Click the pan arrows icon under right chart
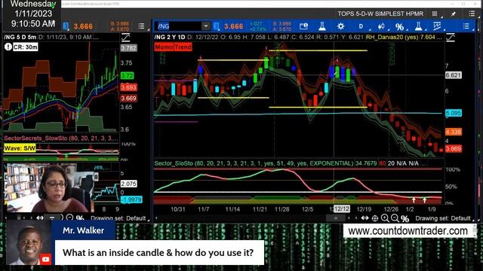 click(365, 218)
